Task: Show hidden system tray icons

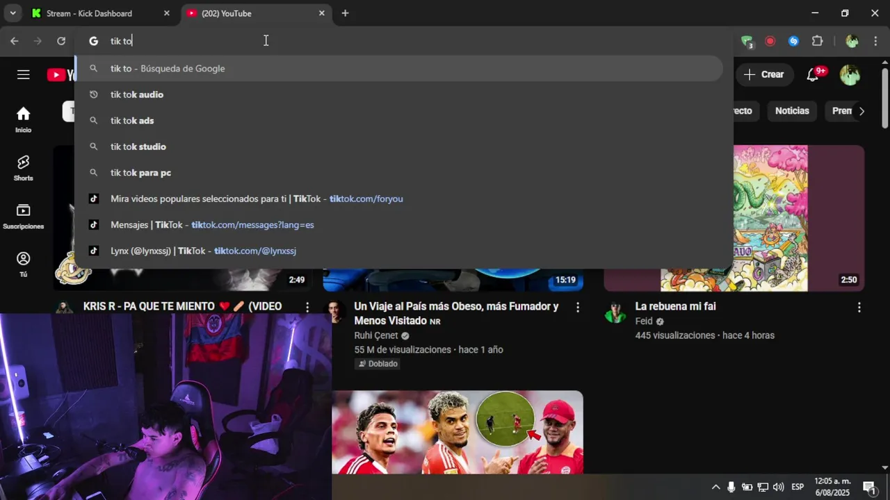Action: tap(715, 487)
